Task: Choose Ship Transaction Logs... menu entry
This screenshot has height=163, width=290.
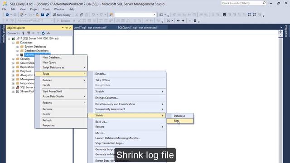Action: click(127, 143)
